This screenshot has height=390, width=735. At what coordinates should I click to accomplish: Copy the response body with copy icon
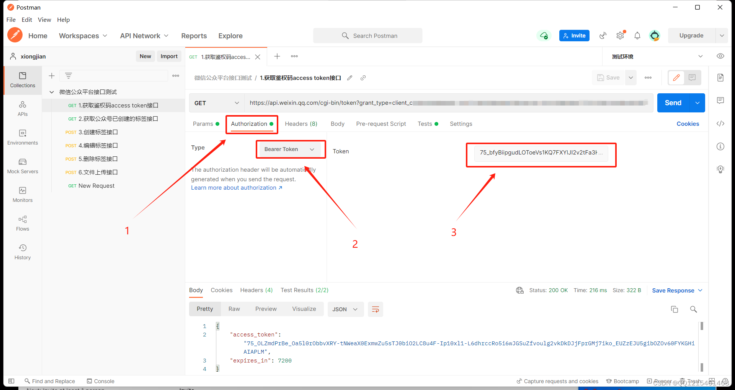(x=675, y=309)
